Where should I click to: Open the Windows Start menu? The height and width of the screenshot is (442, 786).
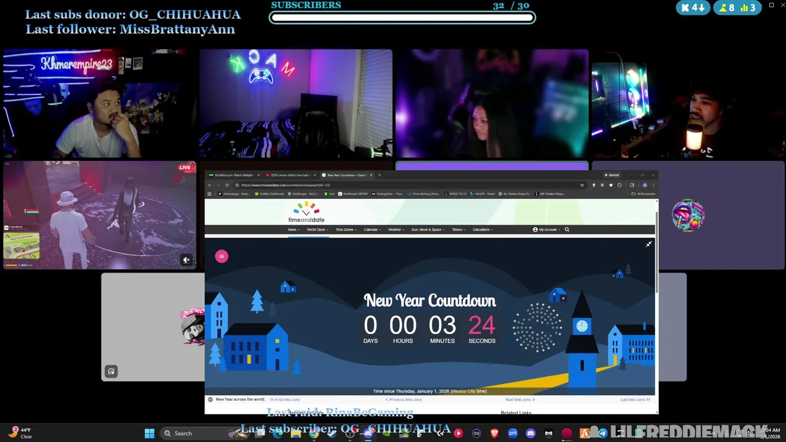coord(149,433)
